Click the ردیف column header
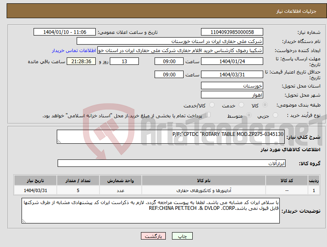Screen dimensions: 327x247 314,180
